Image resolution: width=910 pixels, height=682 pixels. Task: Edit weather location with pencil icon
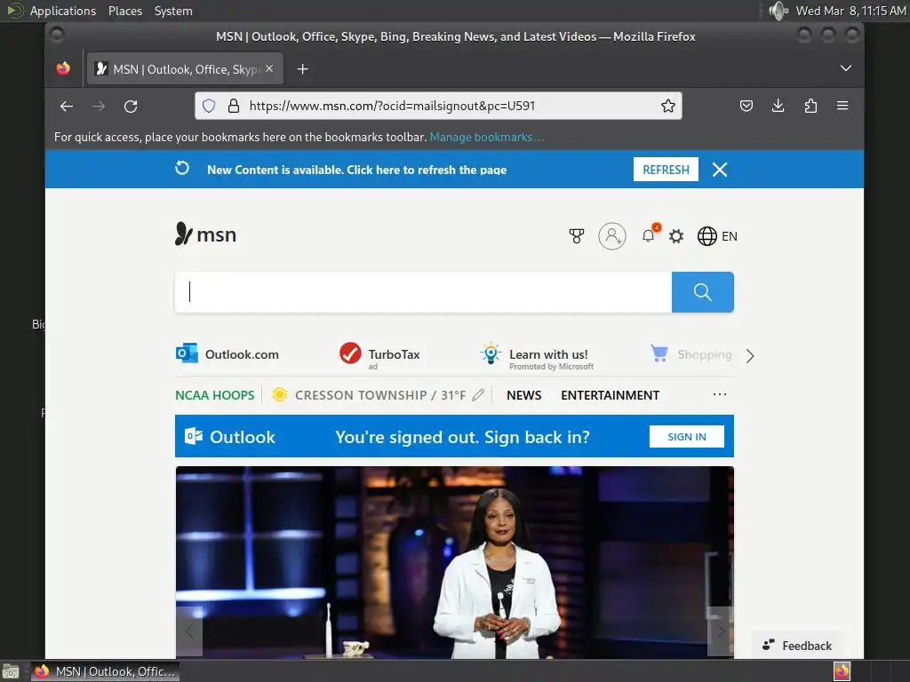pyautogui.click(x=478, y=395)
